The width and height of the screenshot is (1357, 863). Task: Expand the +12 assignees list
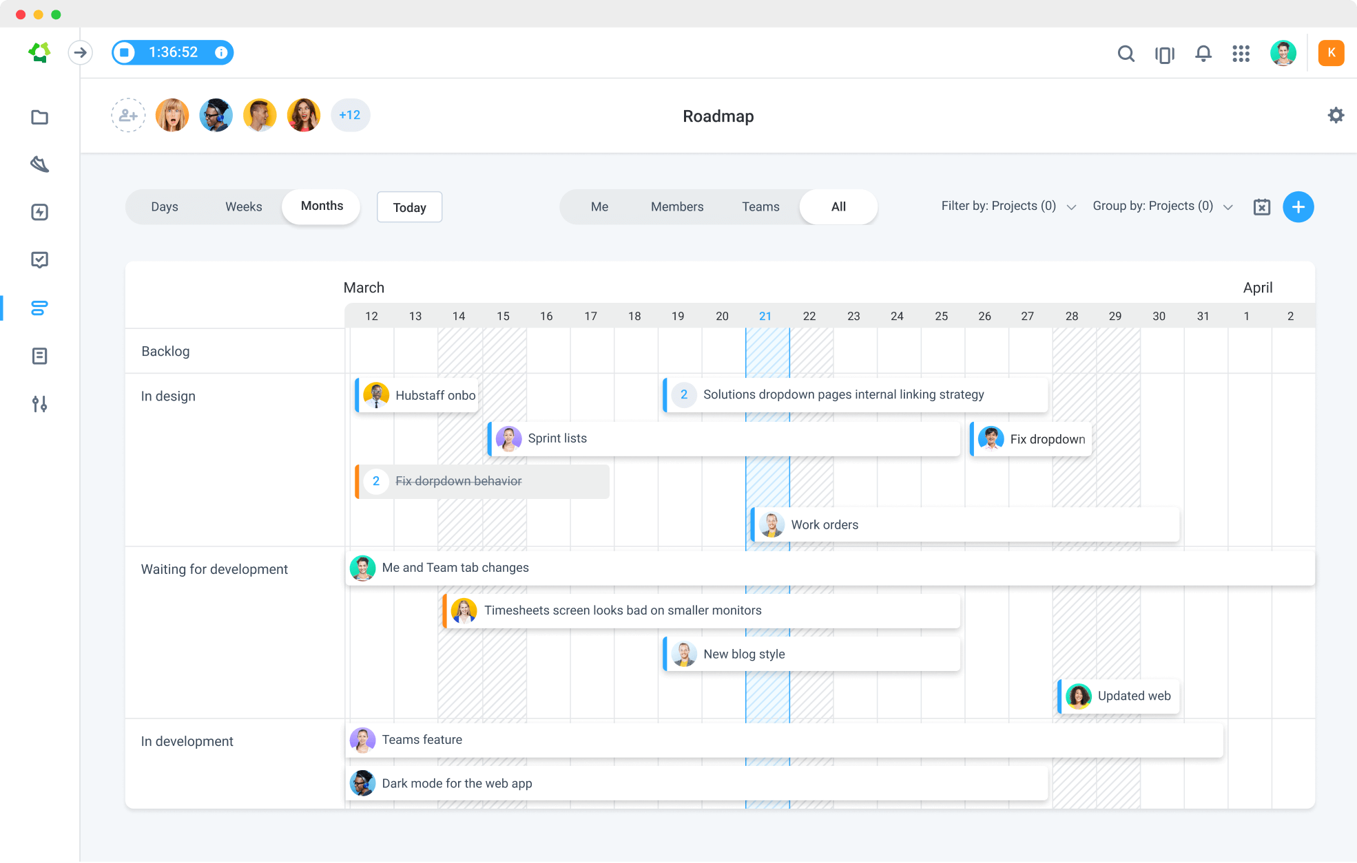coord(350,115)
